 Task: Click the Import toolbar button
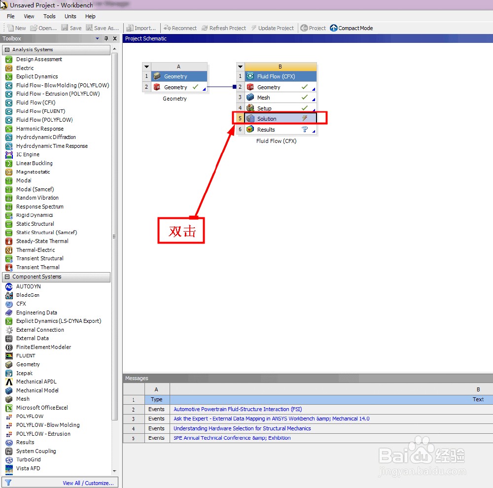(141, 28)
